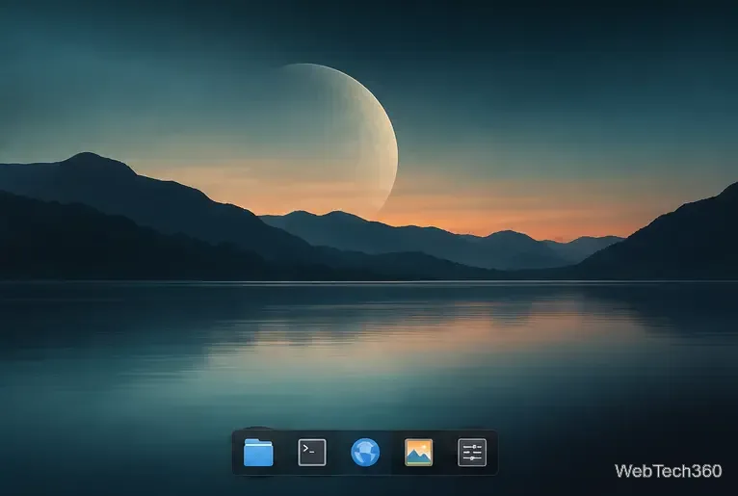Viewport: 738px width, 496px height.
Task: Open the globe web browser icon
Action: pyautogui.click(x=365, y=453)
